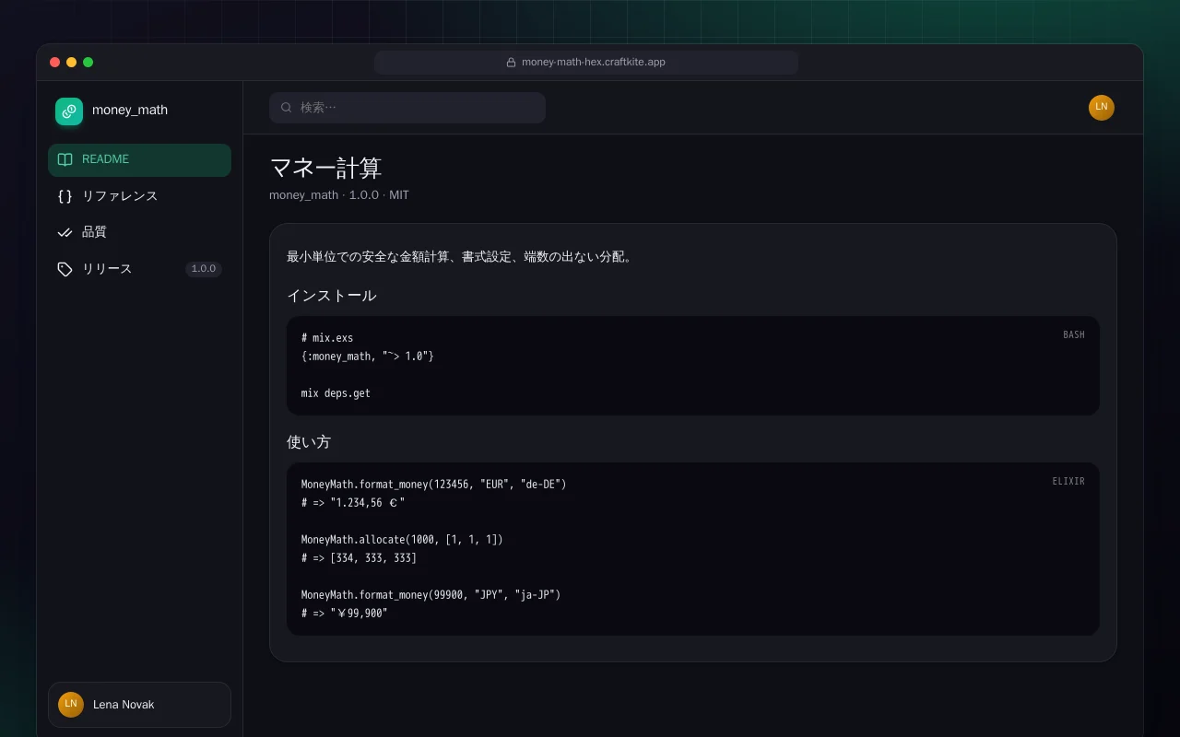
Task: Click the 使い方 heading
Action: point(309,442)
